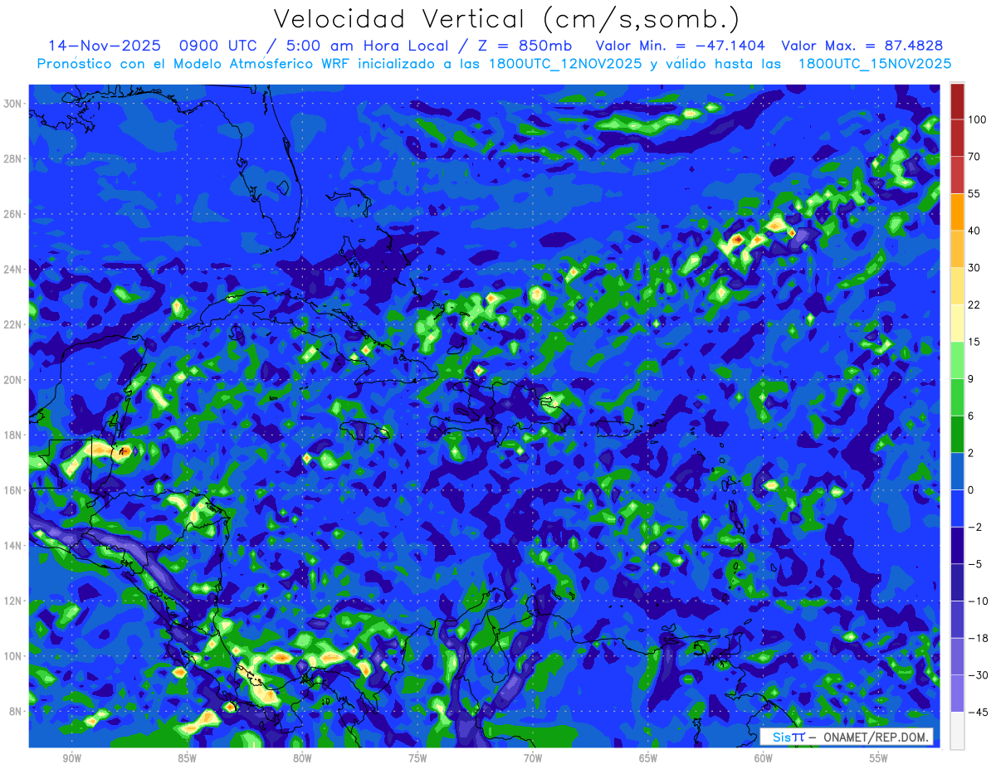Click the blue swatch between 0 and 2

coord(957,471)
